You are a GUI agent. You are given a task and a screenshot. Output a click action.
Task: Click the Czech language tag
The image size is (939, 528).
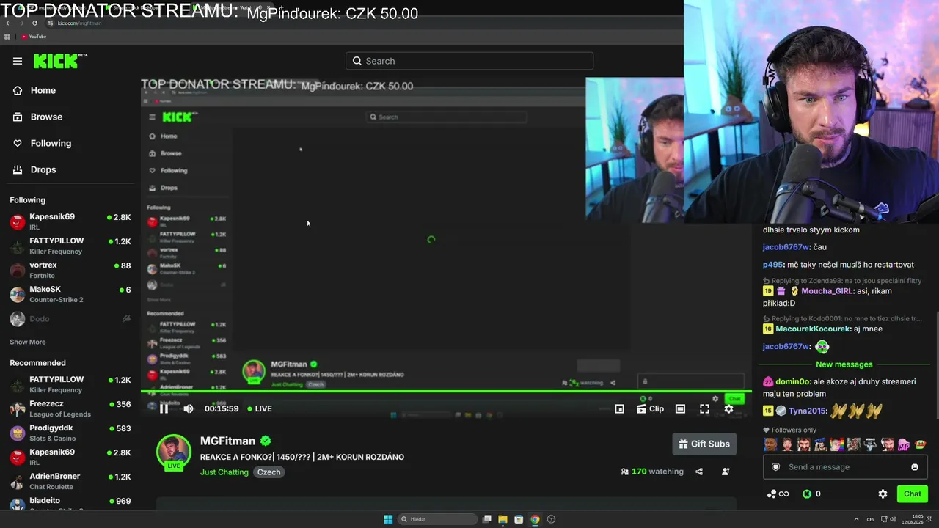click(268, 472)
